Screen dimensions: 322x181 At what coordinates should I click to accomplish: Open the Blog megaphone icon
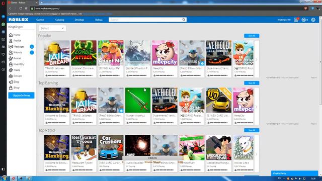click(11, 82)
